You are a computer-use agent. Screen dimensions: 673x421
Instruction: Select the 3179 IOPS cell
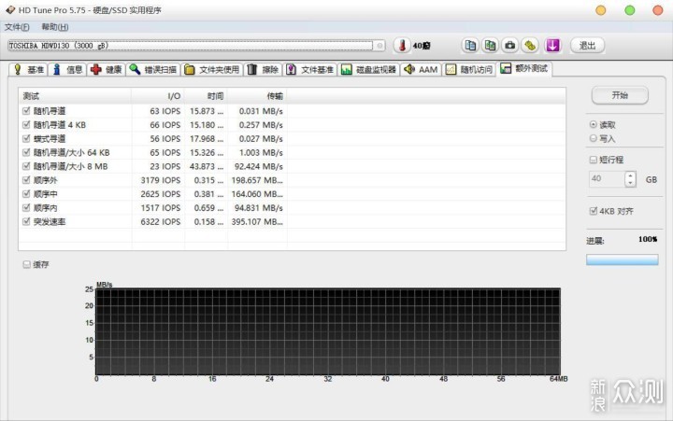160,180
